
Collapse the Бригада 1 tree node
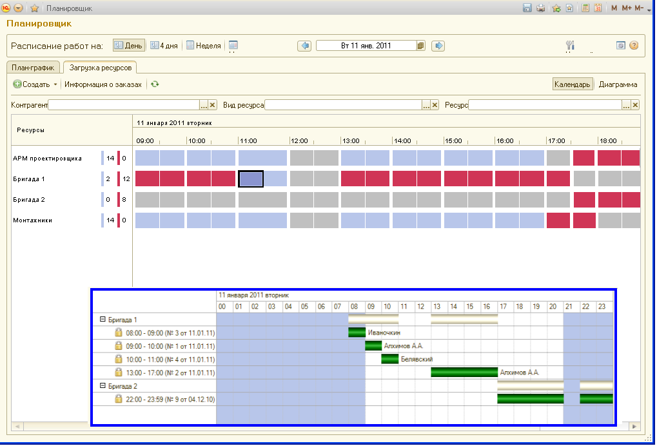103,319
